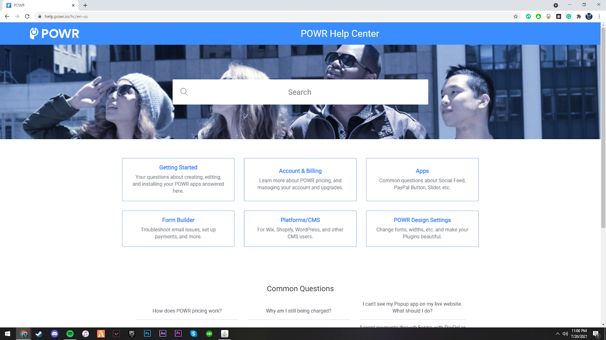Open the Platforms/CMS category
This screenshot has width=606, height=340.
click(x=300, y=229)
